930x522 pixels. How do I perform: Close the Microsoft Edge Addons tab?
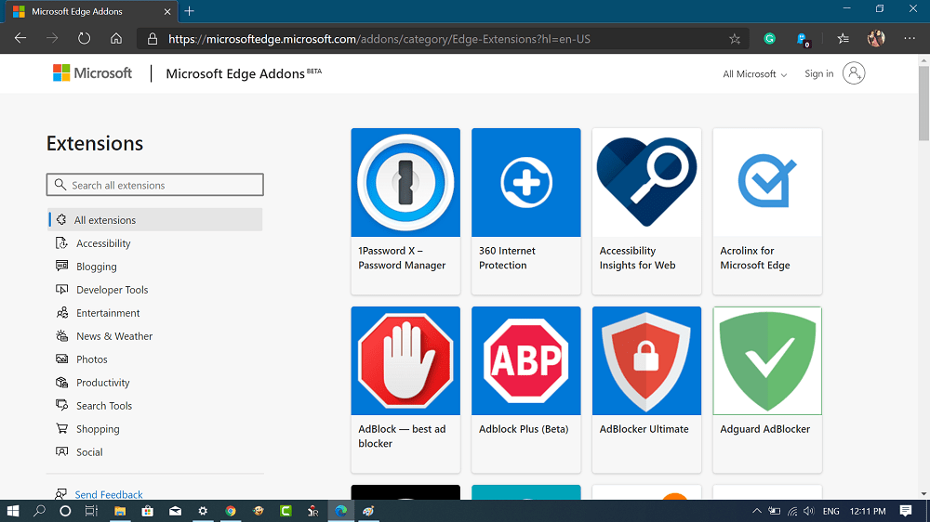point(167,11)
